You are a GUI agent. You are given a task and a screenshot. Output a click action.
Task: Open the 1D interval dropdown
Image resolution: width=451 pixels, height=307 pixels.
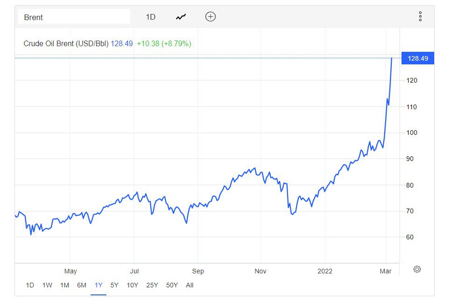tap(151, 17)
